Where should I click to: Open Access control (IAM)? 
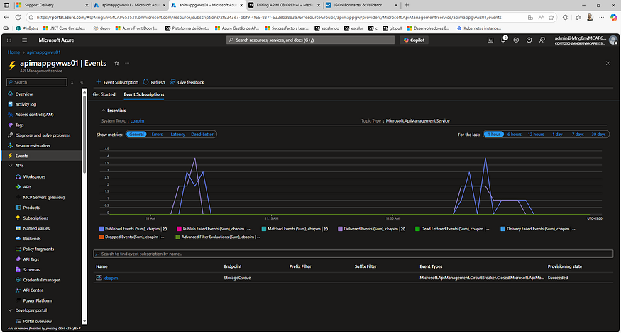[34, 115]
